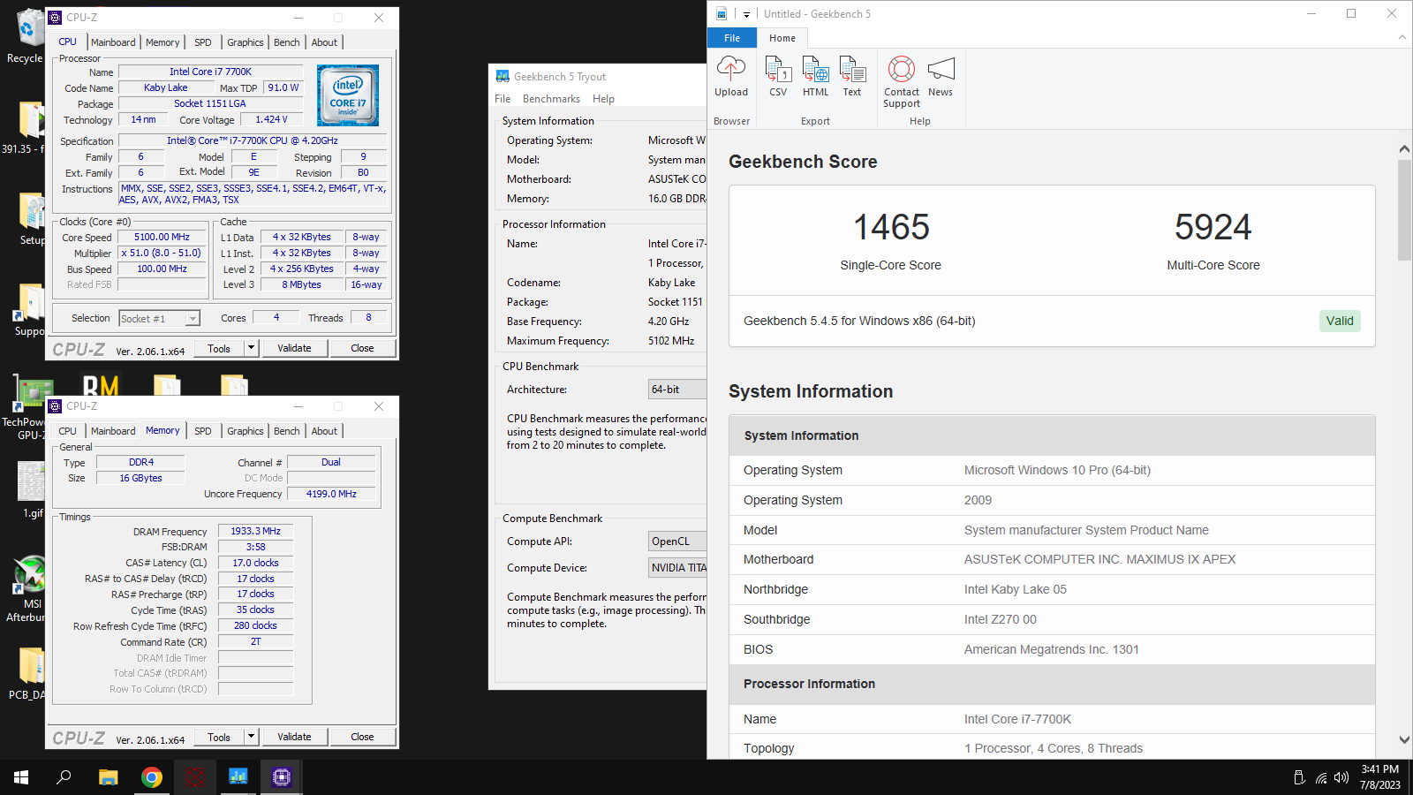Click Tools button in top CPU-Z
The height and width of the screenshot is (795, 1413).
point(219,348)
